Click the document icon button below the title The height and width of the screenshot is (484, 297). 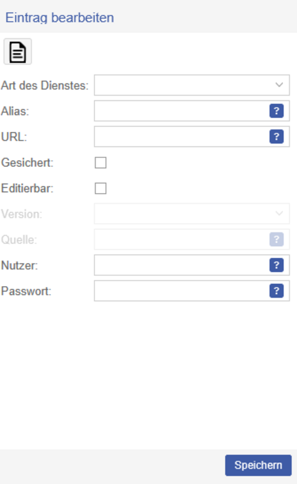click(18, 51)
